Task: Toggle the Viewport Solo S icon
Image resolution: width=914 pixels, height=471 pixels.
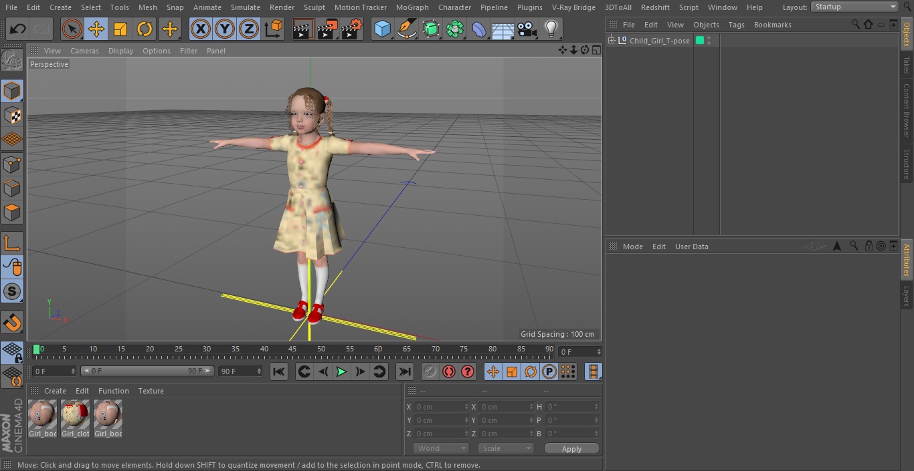Action: tap(12, 291)
